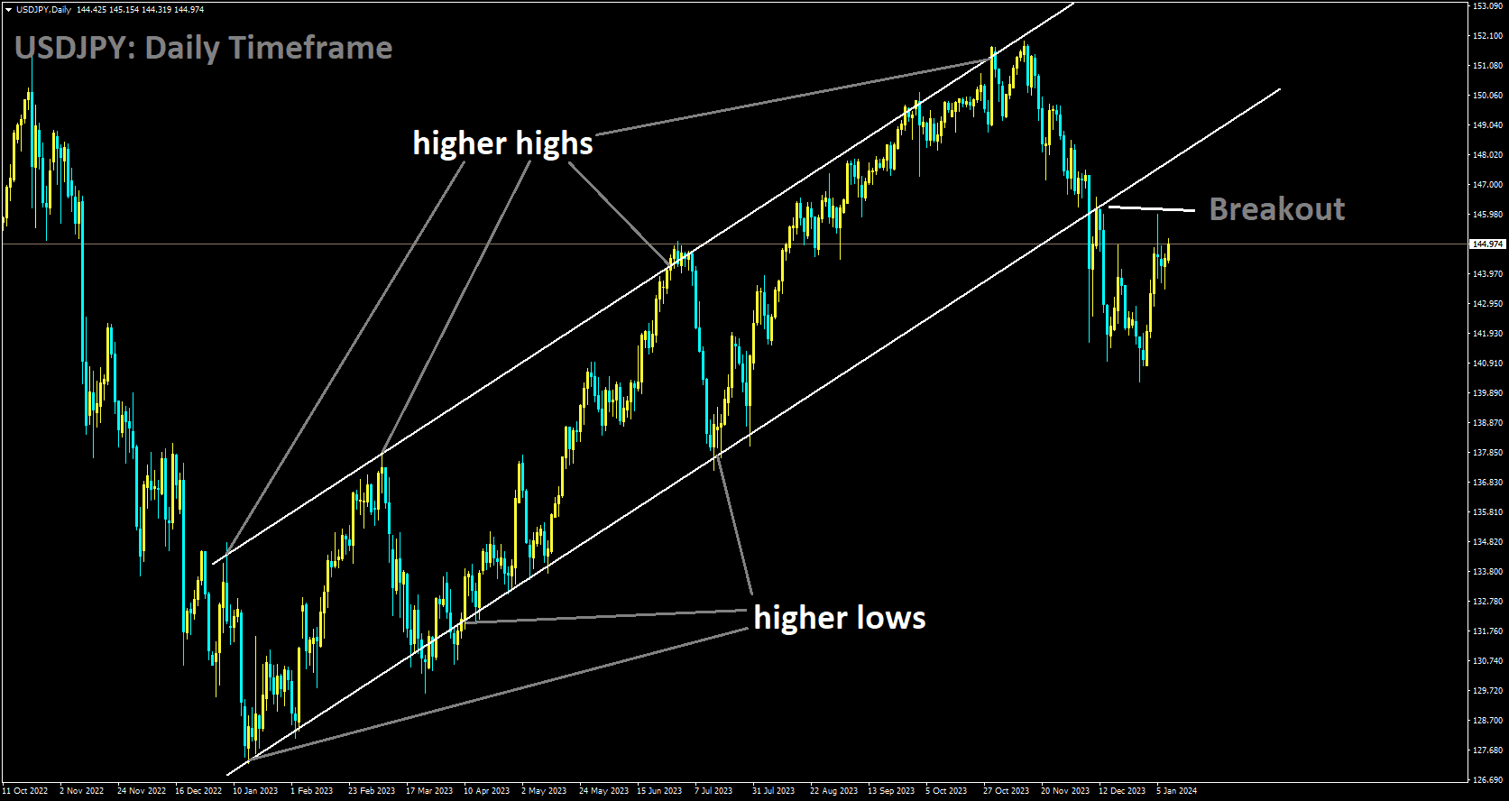Click the 136.830 price axis label

pyautogui.click(x=1487, y=483)
